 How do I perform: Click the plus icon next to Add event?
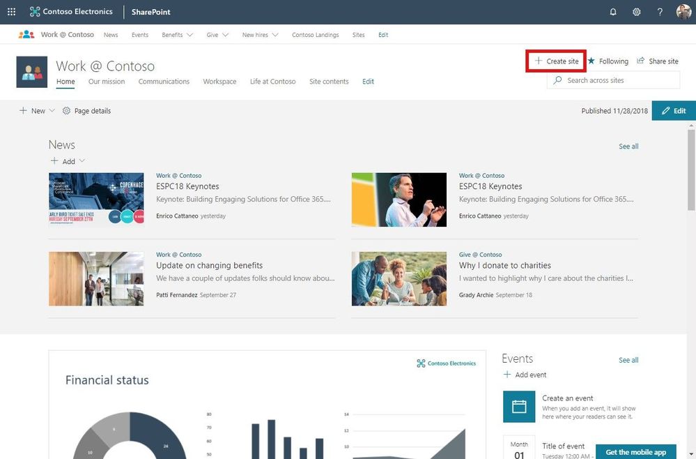coord(507,375)
